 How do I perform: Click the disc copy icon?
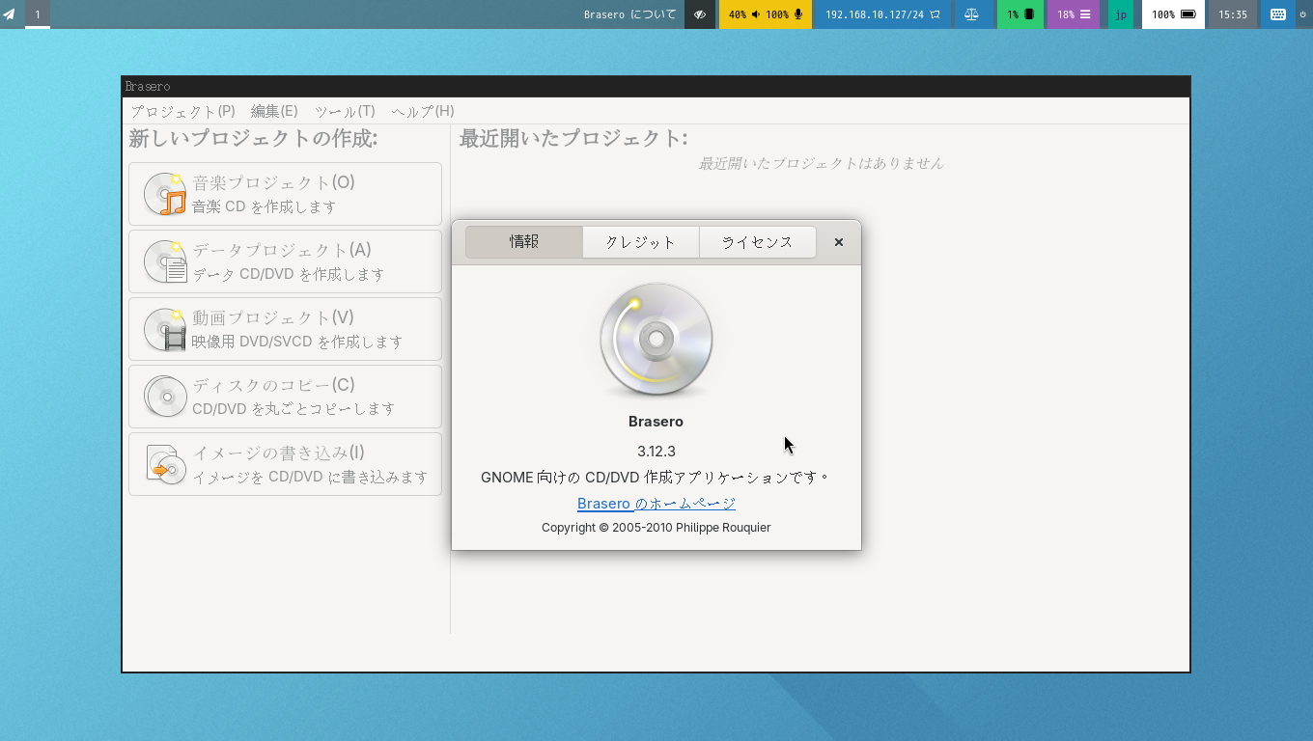[x=165, y=397]
